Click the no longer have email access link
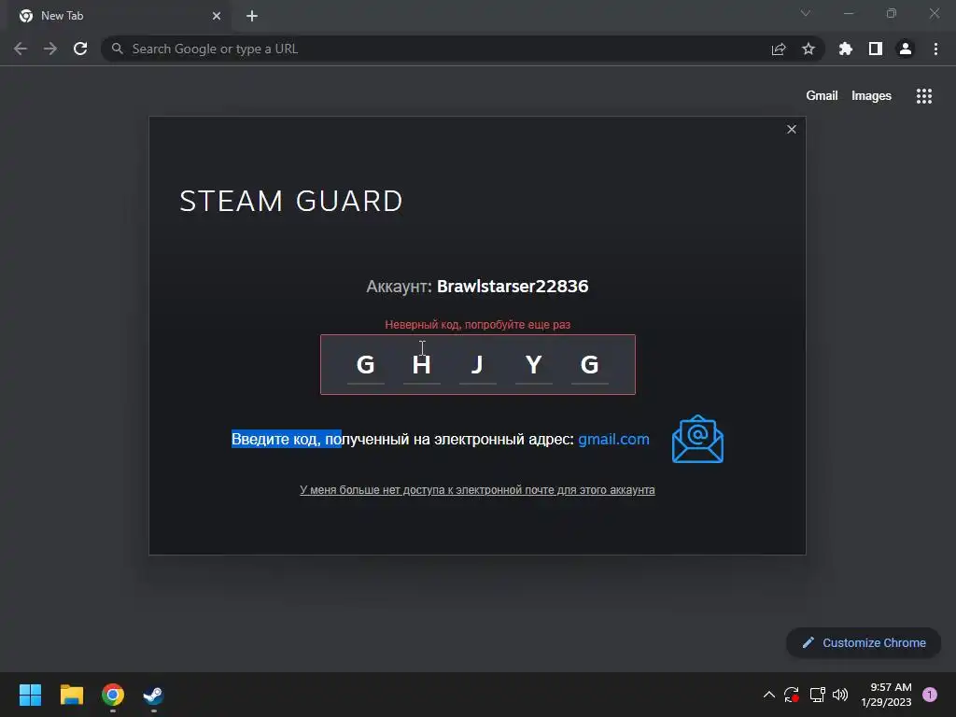 (x=477, y=489)
